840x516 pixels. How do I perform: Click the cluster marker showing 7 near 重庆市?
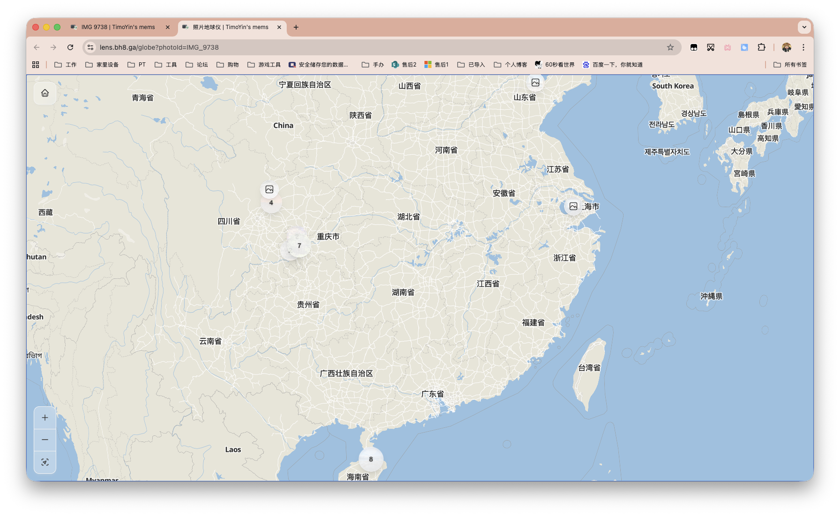tap(298, 245)
